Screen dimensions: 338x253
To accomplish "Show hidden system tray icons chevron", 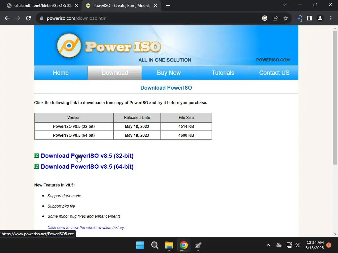I will [x=268, y=245].
